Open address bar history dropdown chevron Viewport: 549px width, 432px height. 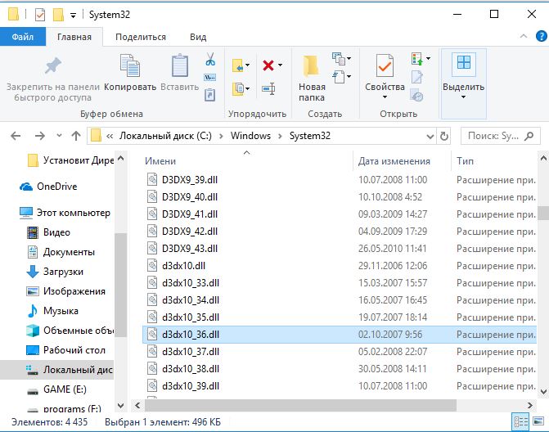click(430, 136)
